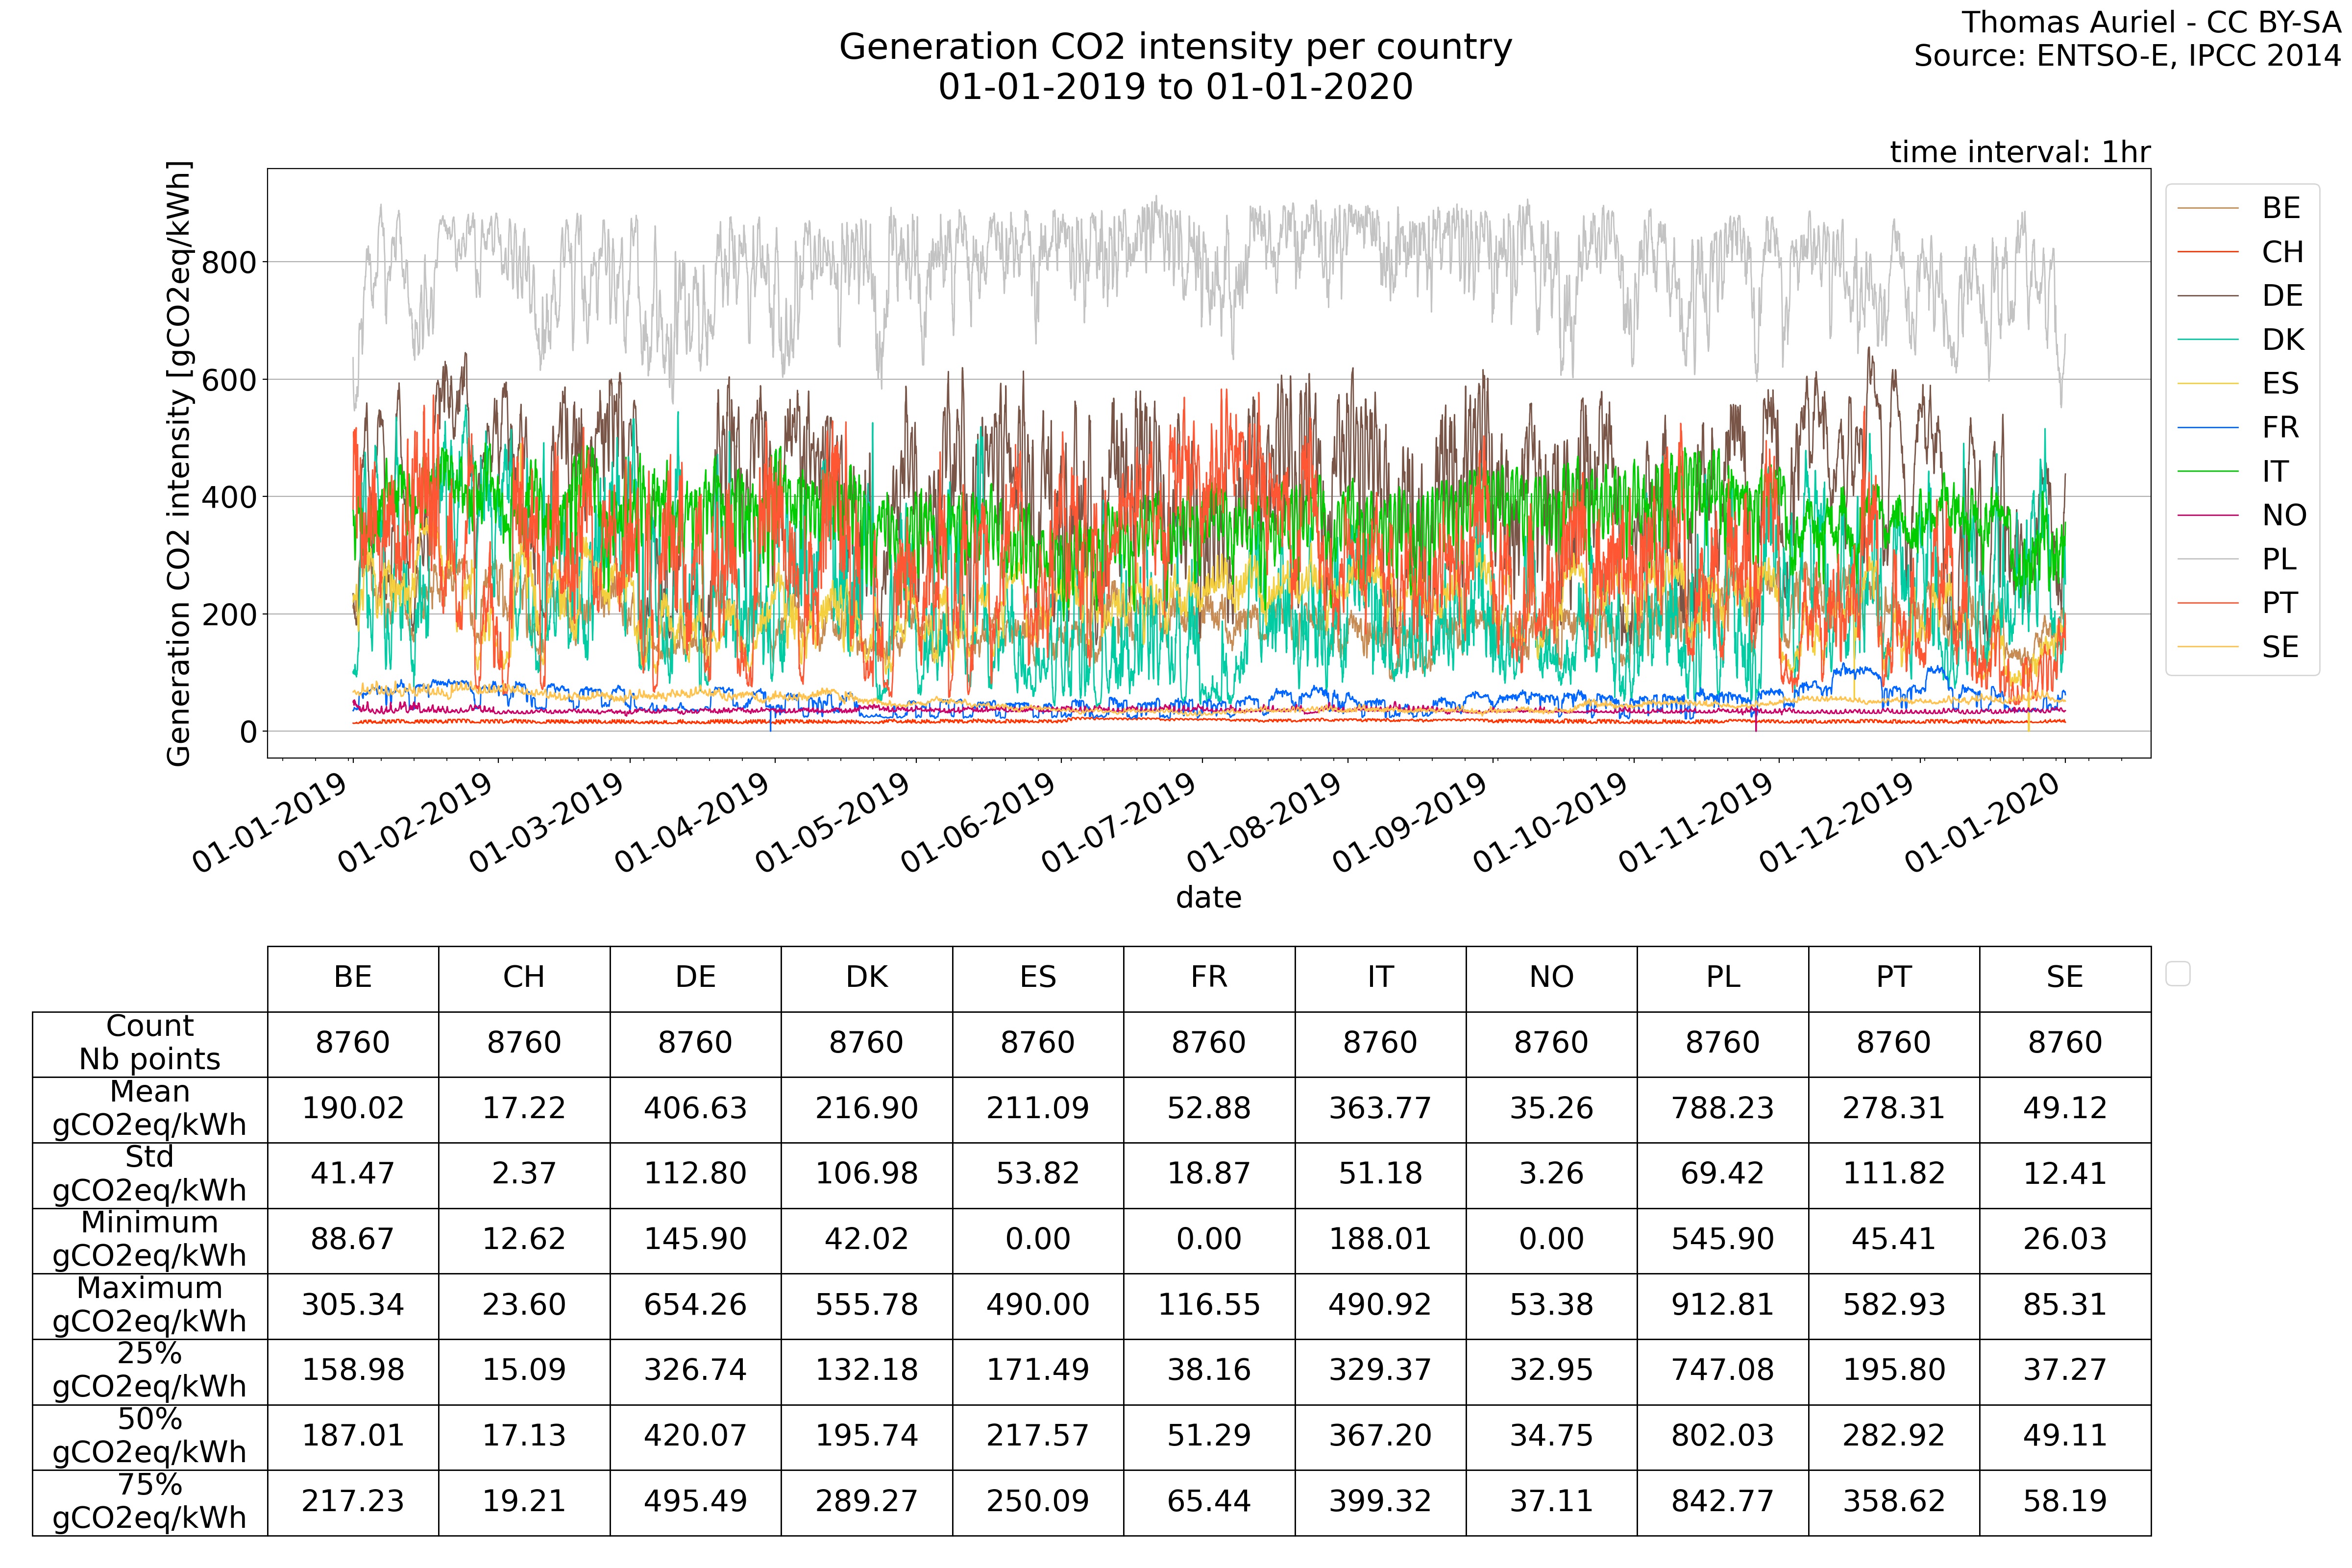The width and height of the screenshot is (2352, 1568).
Task: Click the Count Nb points row label
Action: (150, 1042)
